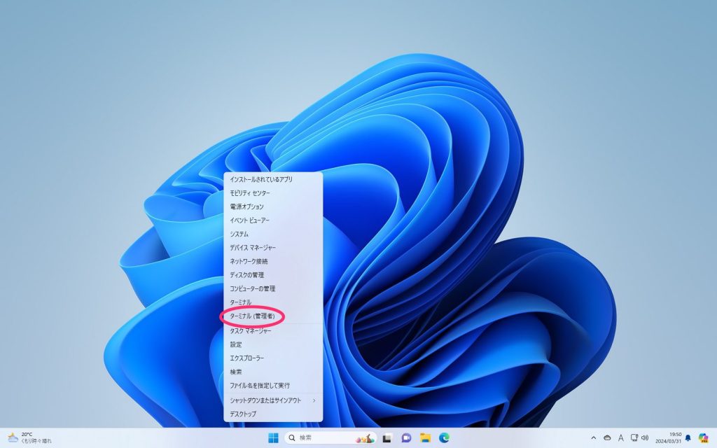This screenshot has width=717, height=448.
Task: Choose デスクトップ at the menu bottom
Action: (x=273, y=414)
